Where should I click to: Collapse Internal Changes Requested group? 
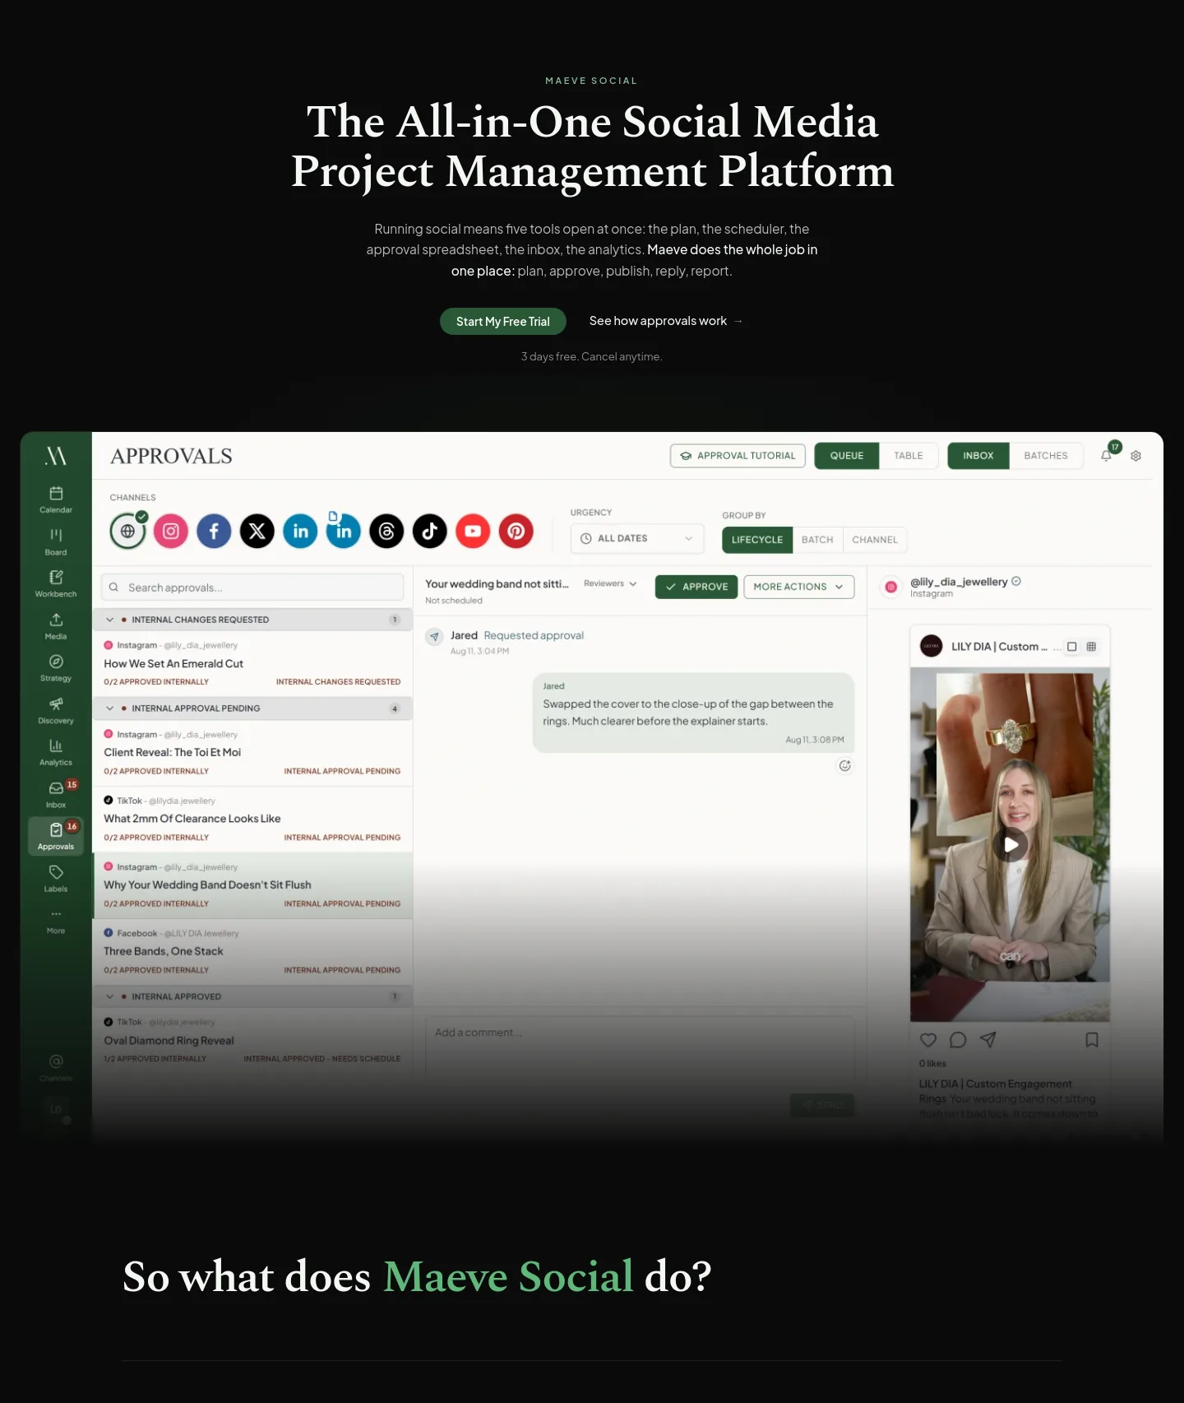109,620
